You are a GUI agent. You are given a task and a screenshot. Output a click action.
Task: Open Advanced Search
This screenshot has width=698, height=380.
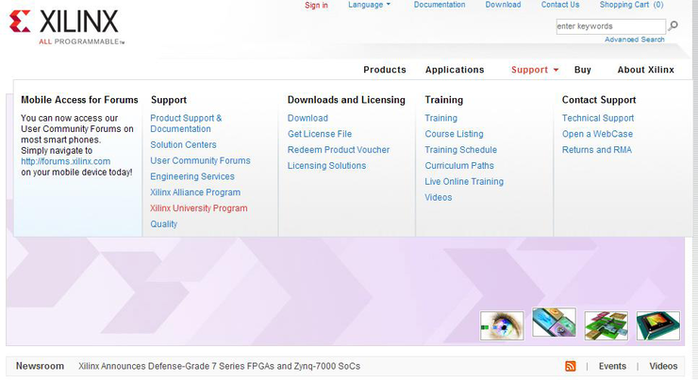pos(634,40)
